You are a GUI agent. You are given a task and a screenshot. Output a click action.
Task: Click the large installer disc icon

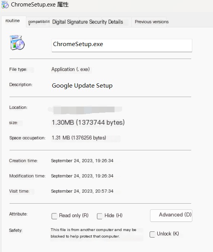[17, 43]
